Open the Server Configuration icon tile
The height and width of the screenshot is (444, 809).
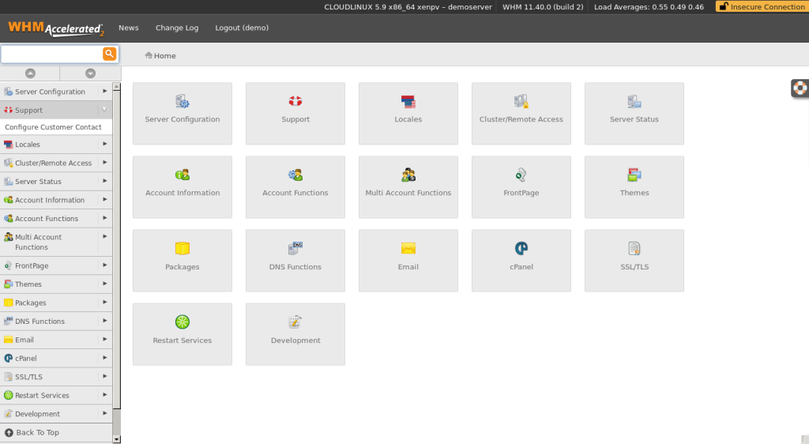(182, 113)
